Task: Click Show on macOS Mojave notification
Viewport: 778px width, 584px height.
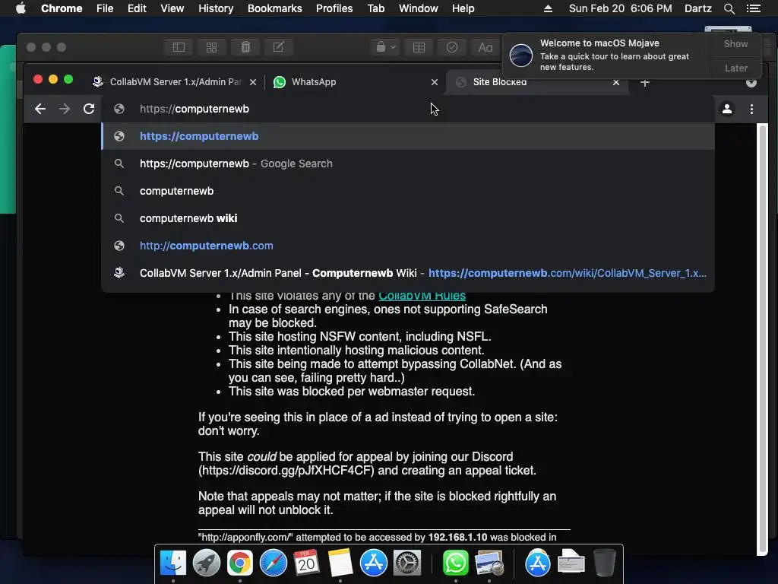Action: 735,43
